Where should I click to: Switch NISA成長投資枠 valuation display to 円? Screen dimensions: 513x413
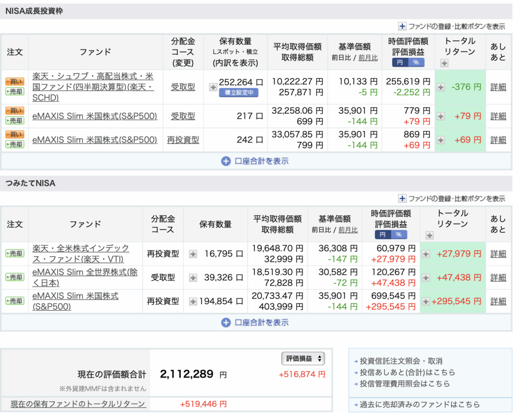tap(400, 63)
